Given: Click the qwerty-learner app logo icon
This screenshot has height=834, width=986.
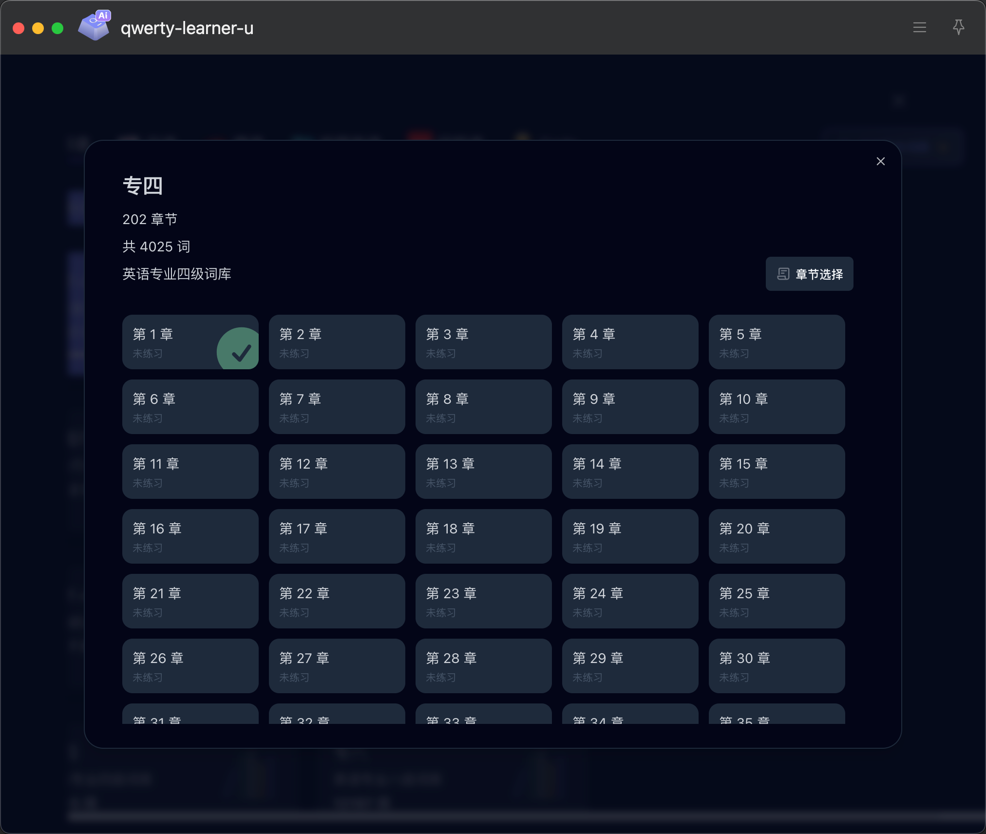Looking at the screenshot, I should point(94,26).
